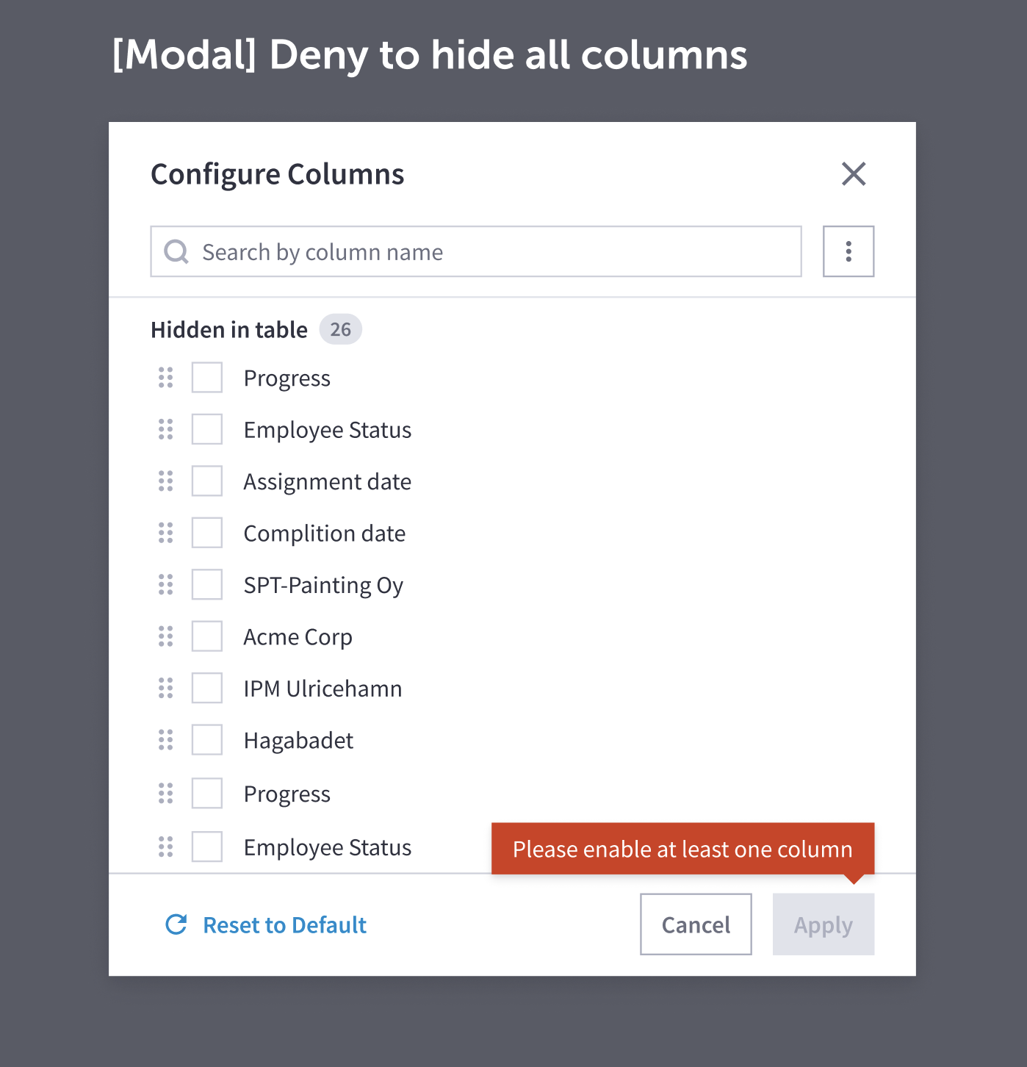
Task: Click the drag handle next to Hagabadet
Action: [165, 739]
